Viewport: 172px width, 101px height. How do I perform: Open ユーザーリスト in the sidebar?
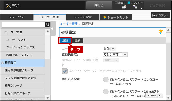click(23, 40)
